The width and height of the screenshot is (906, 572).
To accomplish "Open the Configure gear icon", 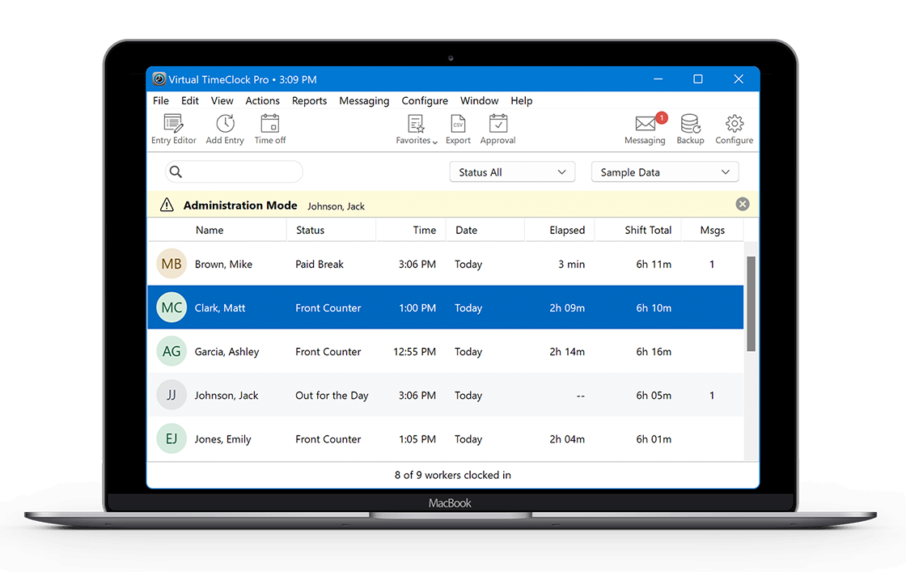I will [x=735, y=129].
